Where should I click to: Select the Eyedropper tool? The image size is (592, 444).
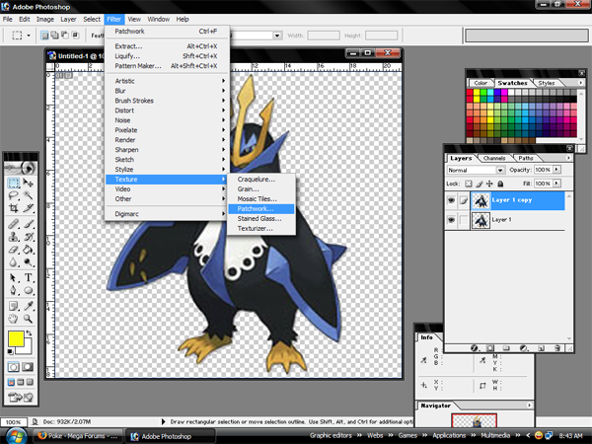click(x=28, y=306)
